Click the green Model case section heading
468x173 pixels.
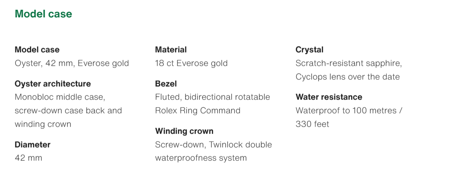pyautogui.click(x=43, y=14)
